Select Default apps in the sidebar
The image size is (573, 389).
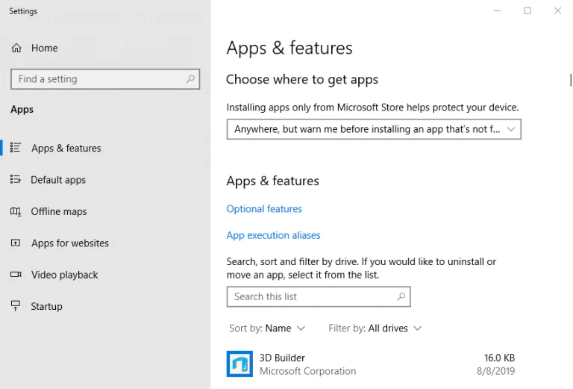[58, 180]
